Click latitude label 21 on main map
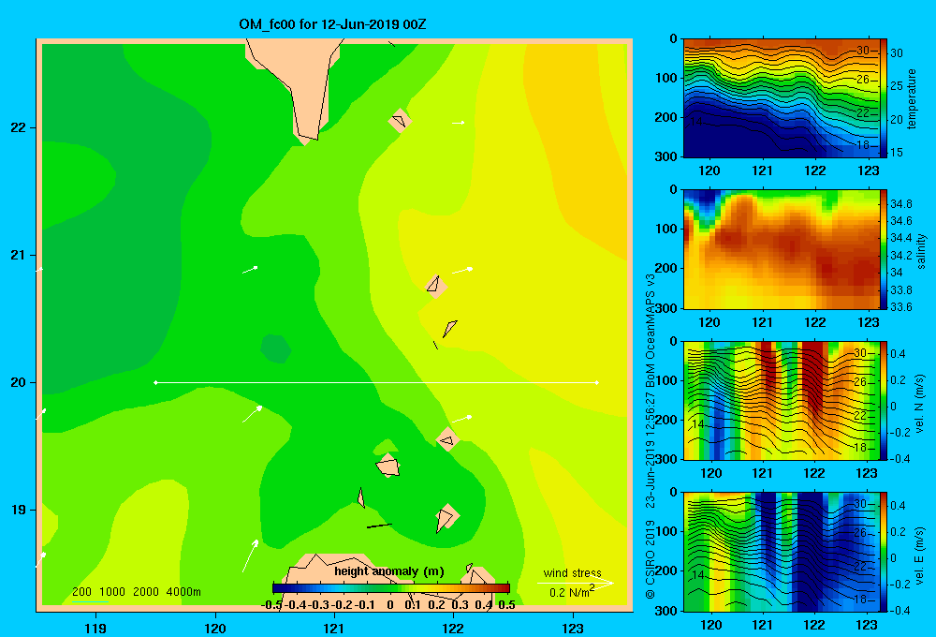Viewport: 936px width, 637px height. [x=19, y=255]
